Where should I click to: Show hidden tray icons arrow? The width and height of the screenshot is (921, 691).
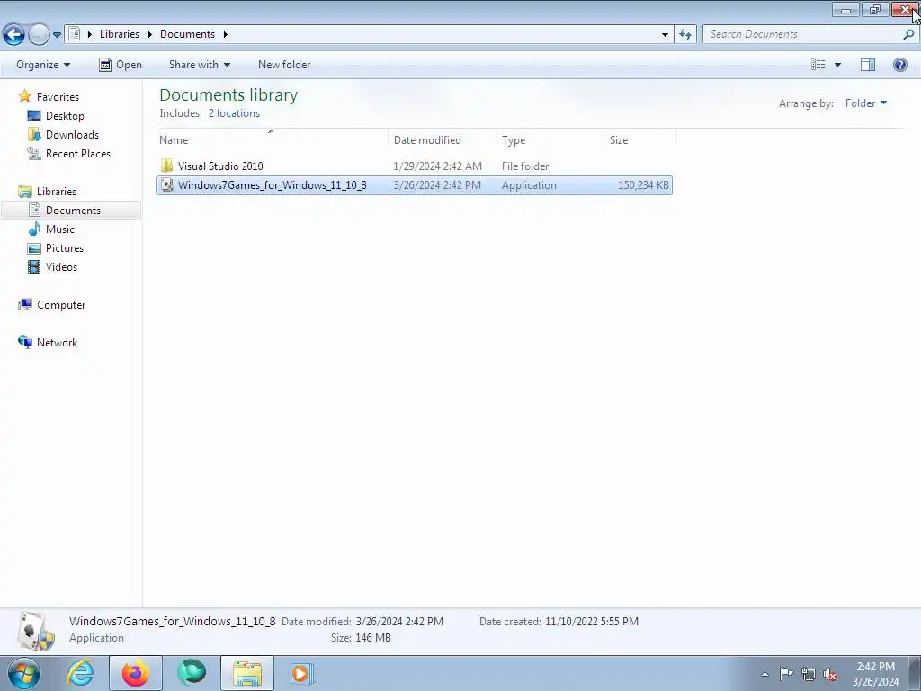click(765, 674)
